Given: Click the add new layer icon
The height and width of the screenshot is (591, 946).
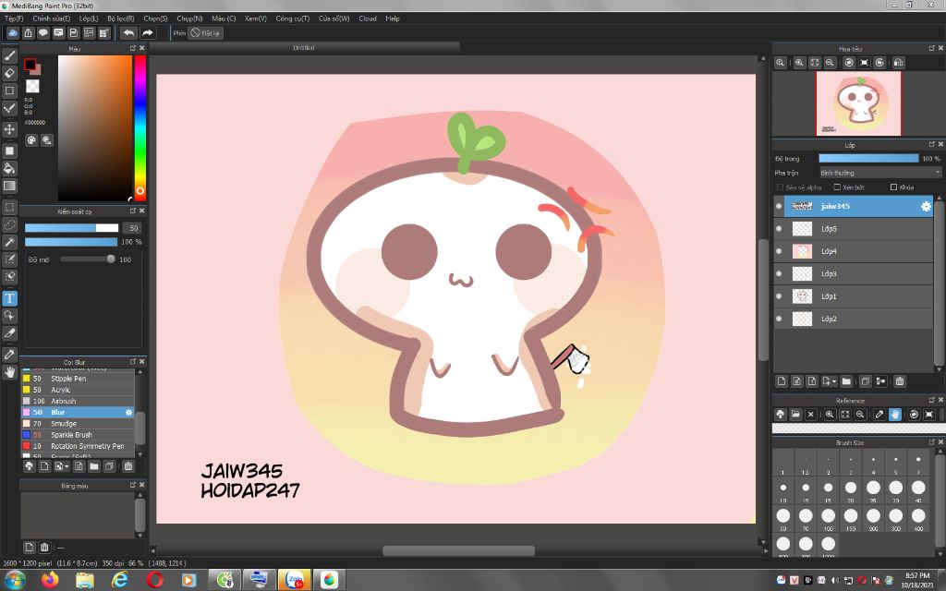Looking at the screenshot, I should point(782,381).
